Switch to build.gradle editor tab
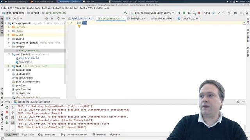 coord(163,19)
